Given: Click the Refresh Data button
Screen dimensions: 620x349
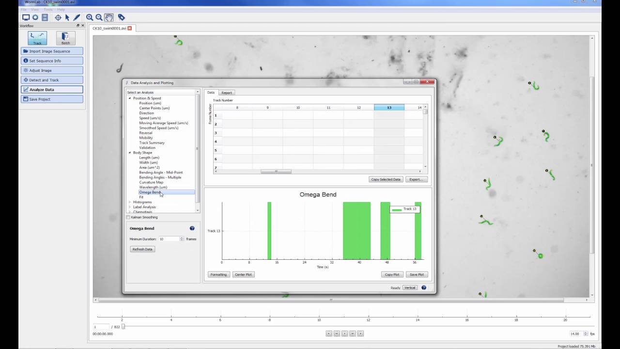Looking at the screenshot, I should [x=142, y=249].
